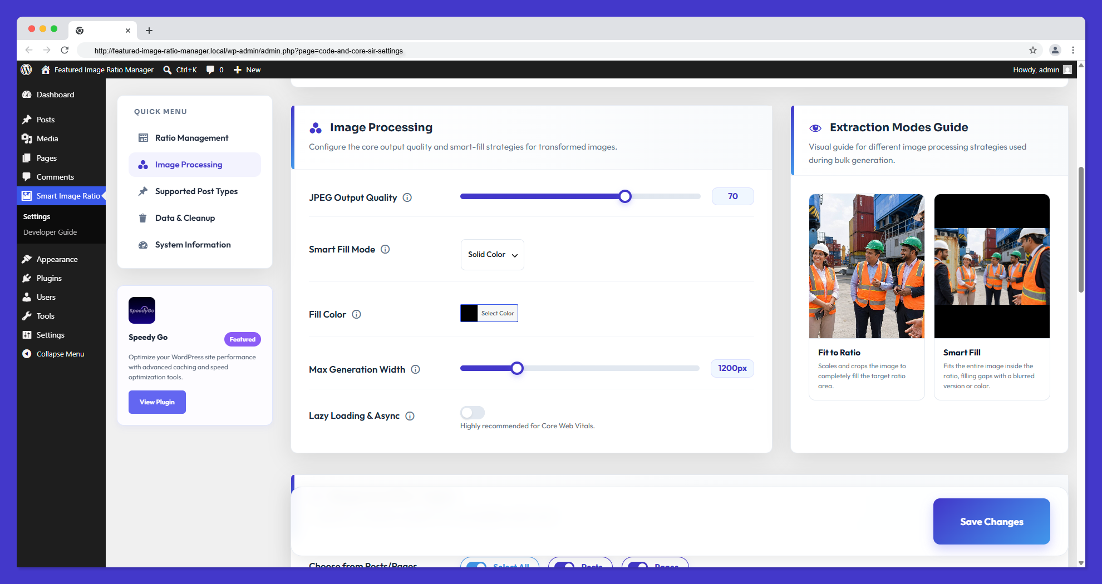Click the Smart Fill example thumbnail
The image size is (1102, 584).
(992, 266)
